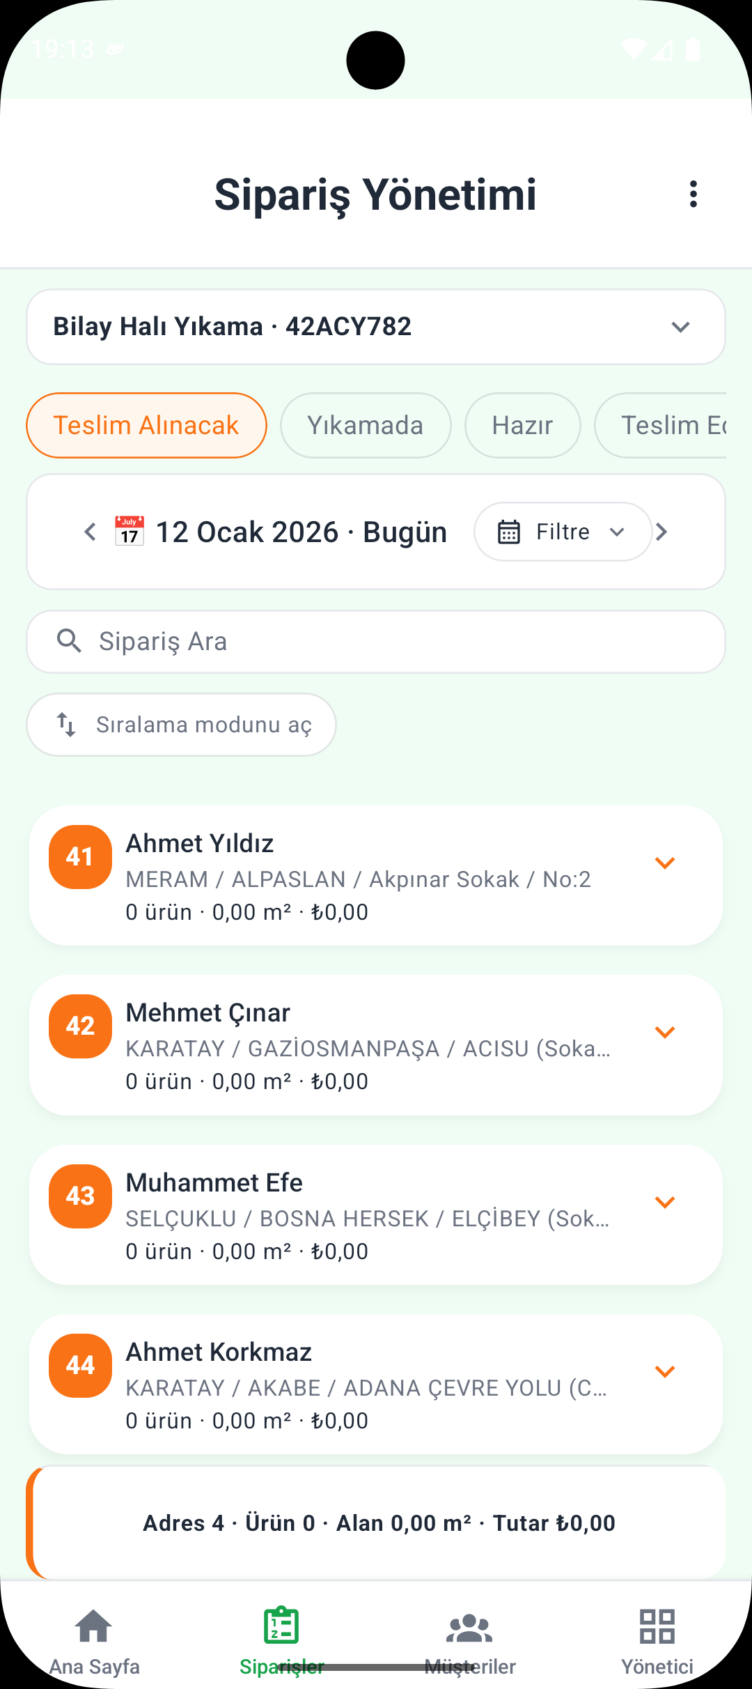Screen dimensions: 752x1689
Task: Go to next day arrow
Action: (662, 532)
